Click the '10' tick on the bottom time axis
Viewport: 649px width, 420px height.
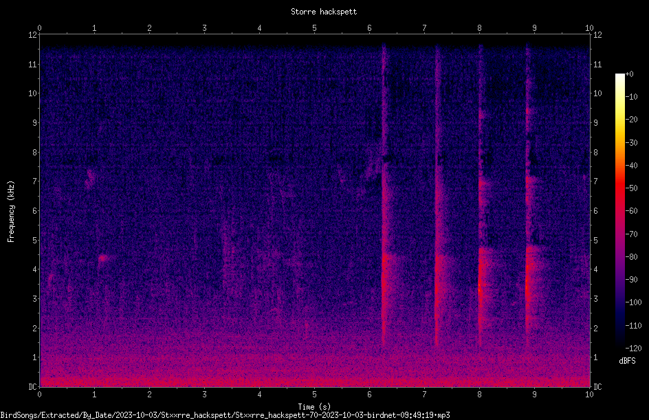tap(589, 395)
